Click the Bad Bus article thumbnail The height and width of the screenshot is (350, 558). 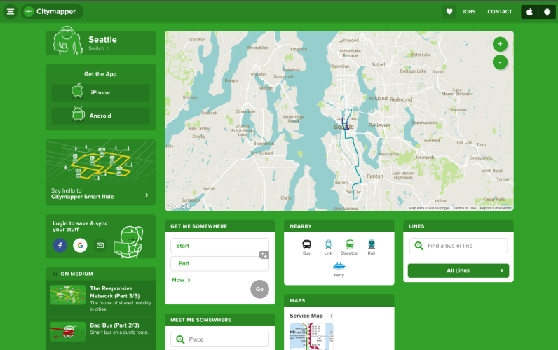click(x=67, y=332)
